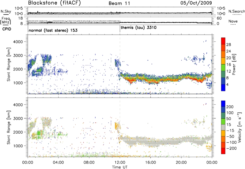245x169 pixels.
Task: Click the dashed 12:00 marker in power panel
Action: pyautogui.click(x=120, y=64)
